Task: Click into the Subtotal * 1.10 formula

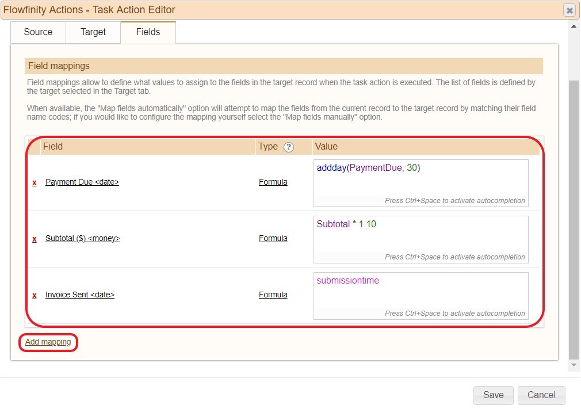Action: (421, 236)
